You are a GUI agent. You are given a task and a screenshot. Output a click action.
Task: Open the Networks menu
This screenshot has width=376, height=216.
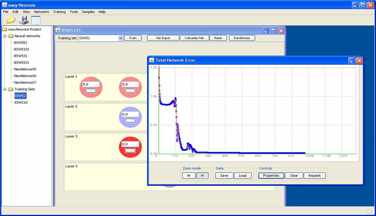point(41,12)
